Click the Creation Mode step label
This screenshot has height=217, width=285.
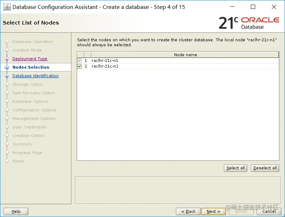click(27, 50)
